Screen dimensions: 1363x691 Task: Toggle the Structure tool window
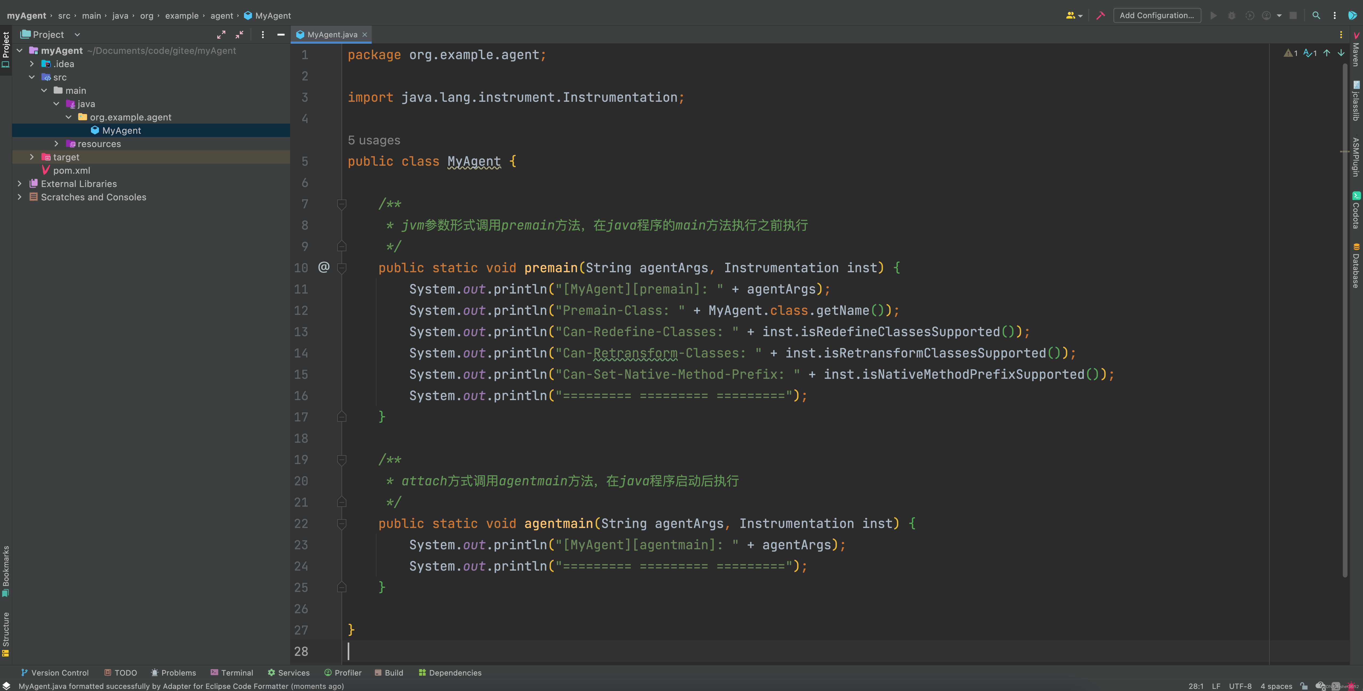click(x=6, y=634)
